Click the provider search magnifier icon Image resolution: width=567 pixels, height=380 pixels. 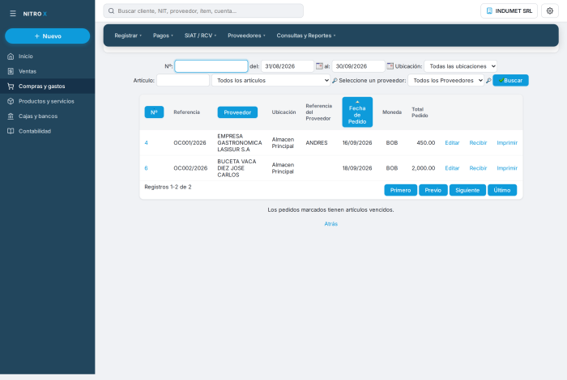pos(488,81)
